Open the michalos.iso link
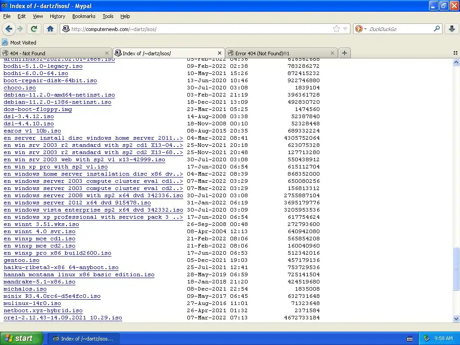This screenshot has width=460, height=345. click(25, 289)
